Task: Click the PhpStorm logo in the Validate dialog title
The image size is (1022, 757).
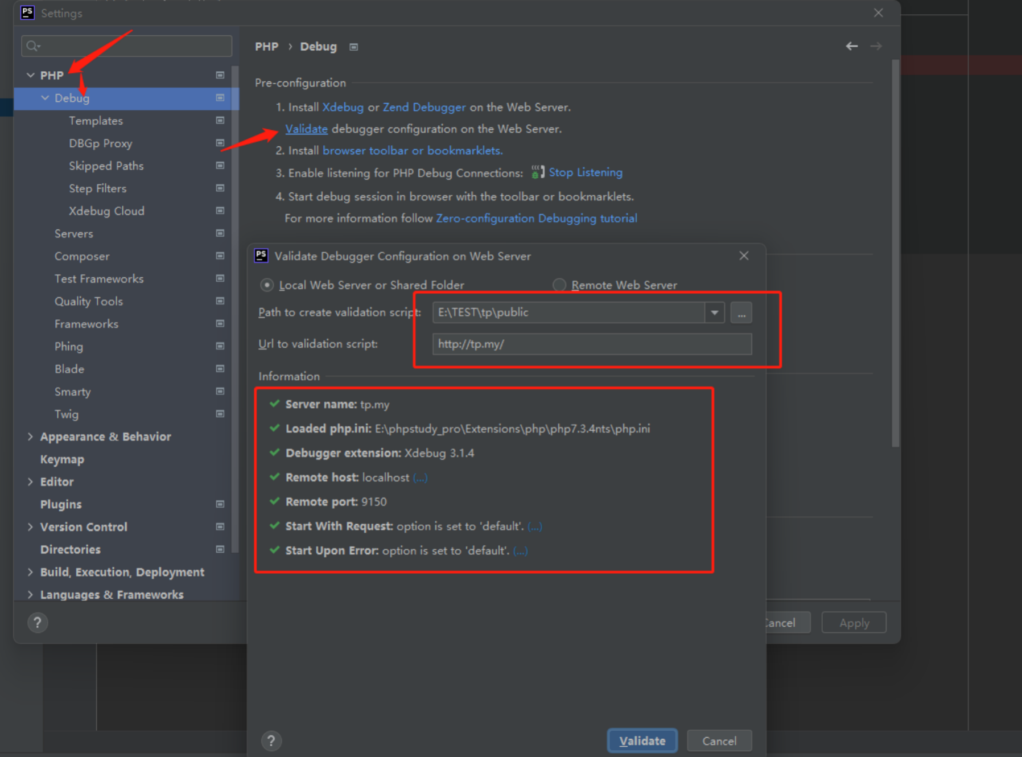Action: [261, 256]
